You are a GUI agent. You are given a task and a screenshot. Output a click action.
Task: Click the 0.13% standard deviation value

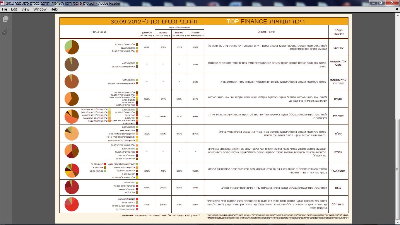point(147,47)
